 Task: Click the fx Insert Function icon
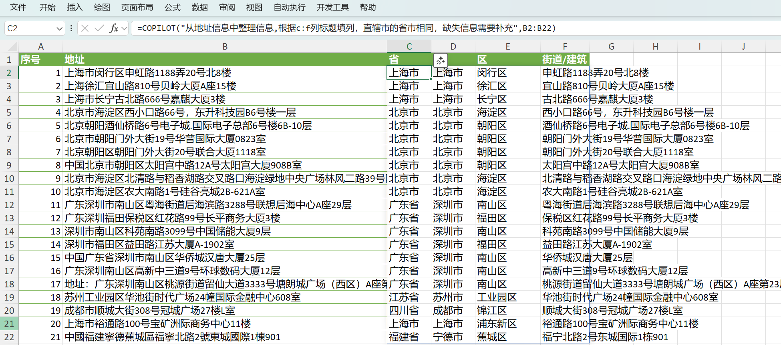point(114,28)
